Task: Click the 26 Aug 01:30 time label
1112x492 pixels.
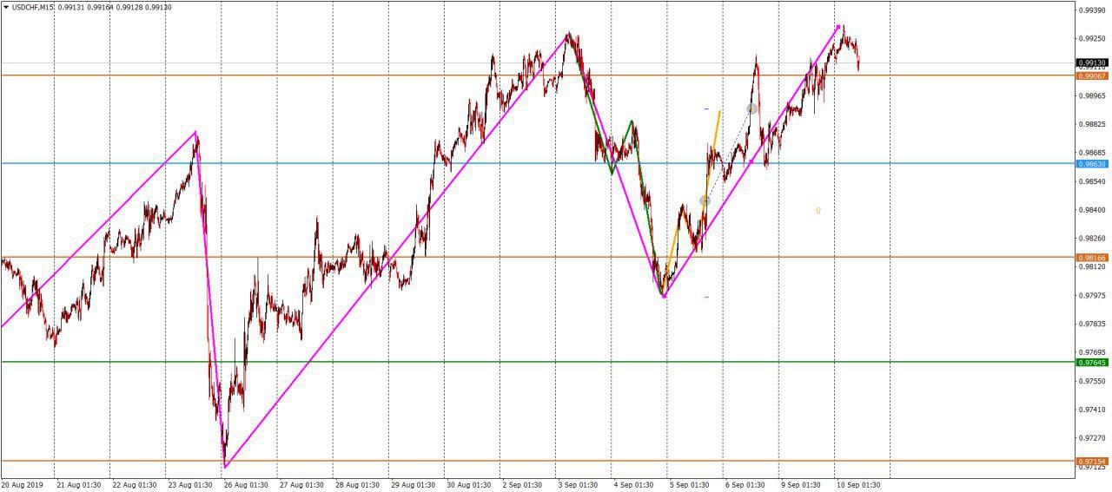Action: [x=245, y=484]
